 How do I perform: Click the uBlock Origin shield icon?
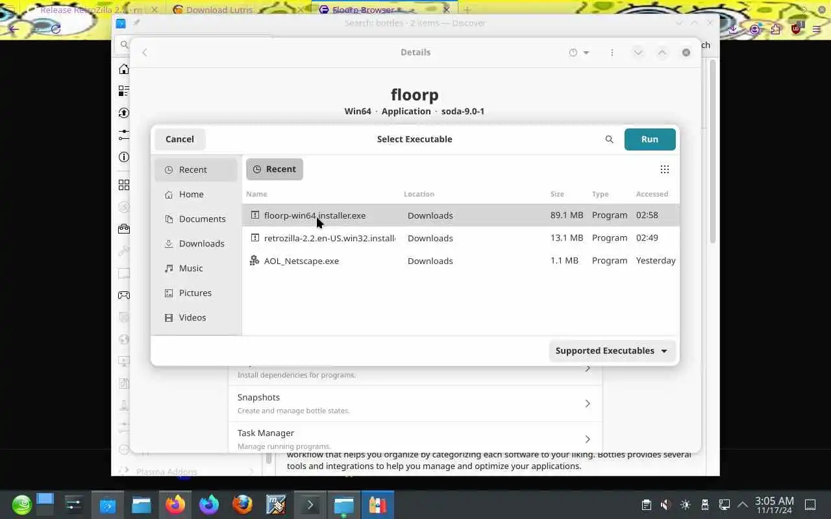[x=796, y=29]
